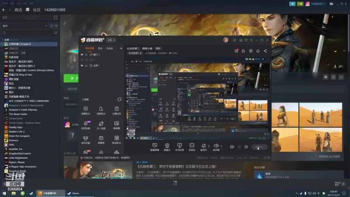Click the user avatar in streaming app
This screenshot has height=197, width=350.
click(x=226, y=40)
